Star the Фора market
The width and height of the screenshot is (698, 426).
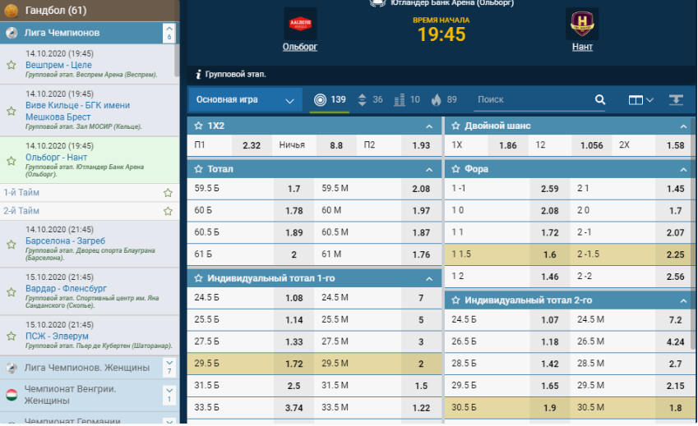tap(455, 169)
